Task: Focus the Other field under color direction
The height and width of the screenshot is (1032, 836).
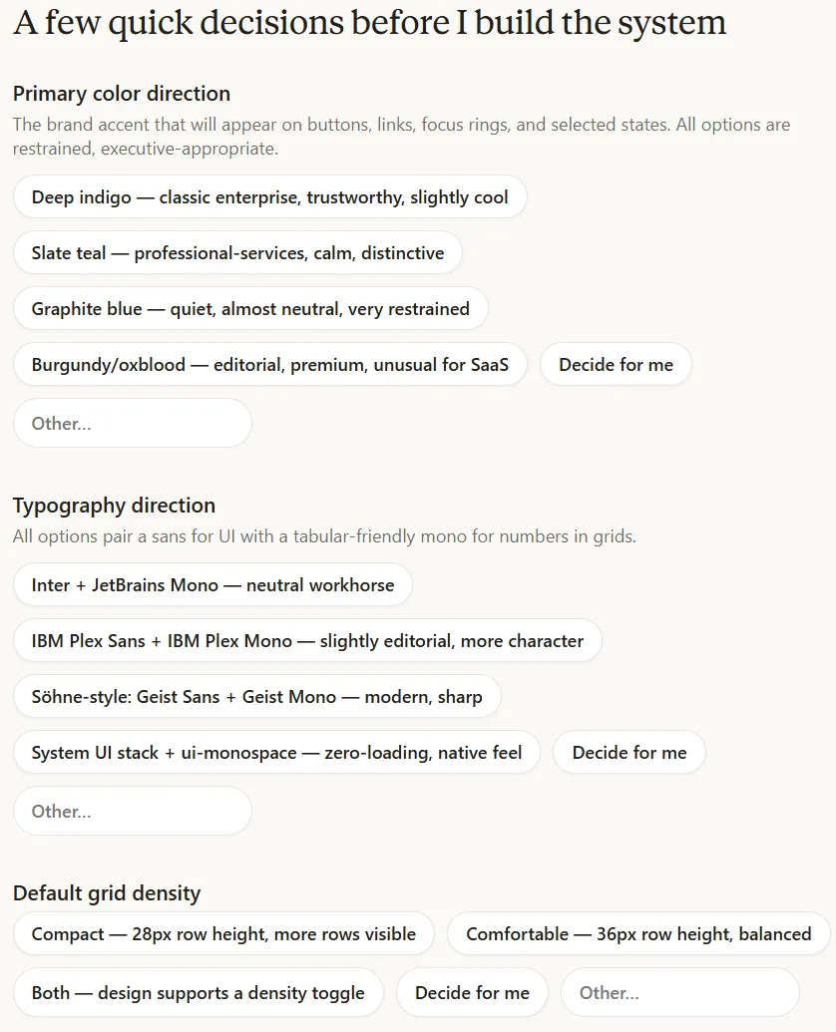Action: click(133, 423)
